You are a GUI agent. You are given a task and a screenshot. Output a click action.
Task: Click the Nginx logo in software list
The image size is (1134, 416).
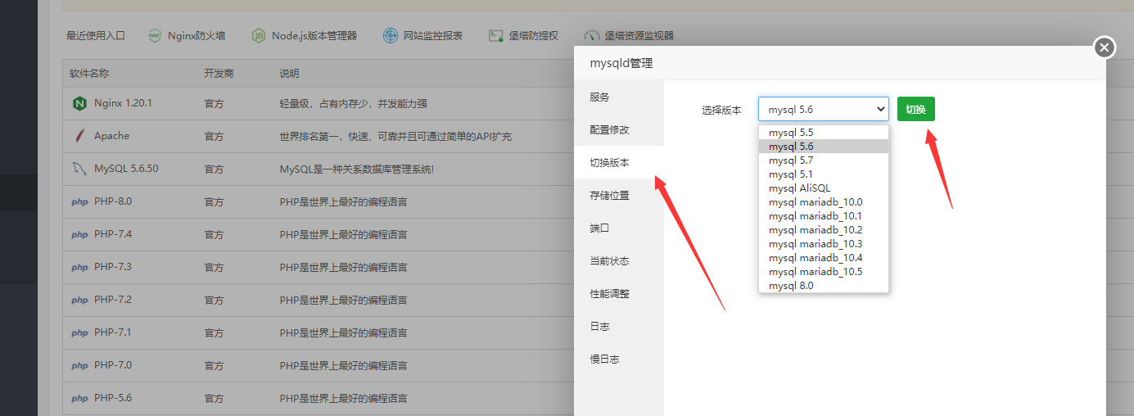pos(79,103)
